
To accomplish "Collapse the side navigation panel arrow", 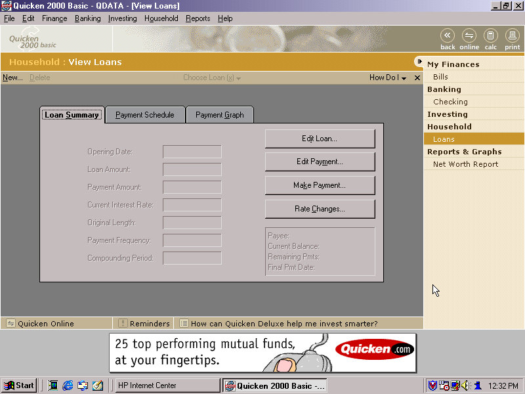I will 419,62.
